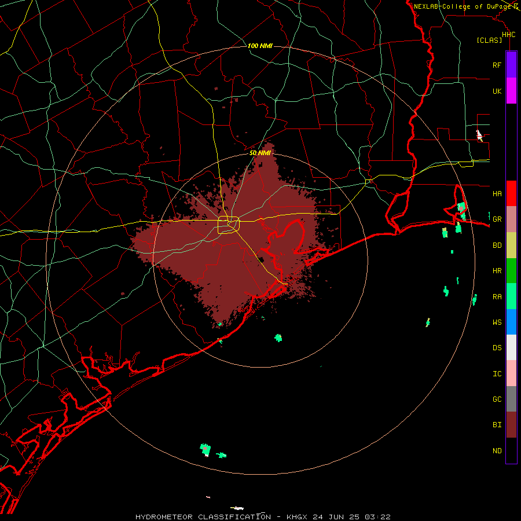Click the RA legend label
The height and width of the screenshot is (521, 521).
(x=497, y=296)
